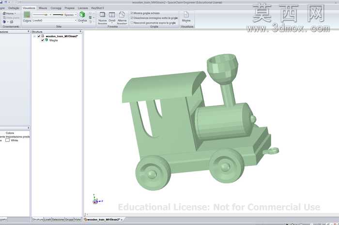Switch to the Correggi ribbon tab
The height and width of the screenshot is (225, 339).
[x=56, y=8]
